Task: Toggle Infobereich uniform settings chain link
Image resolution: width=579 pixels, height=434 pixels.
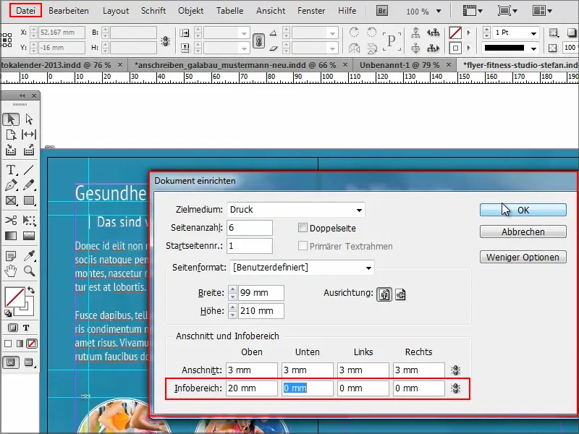Action: tap(456, 388)
